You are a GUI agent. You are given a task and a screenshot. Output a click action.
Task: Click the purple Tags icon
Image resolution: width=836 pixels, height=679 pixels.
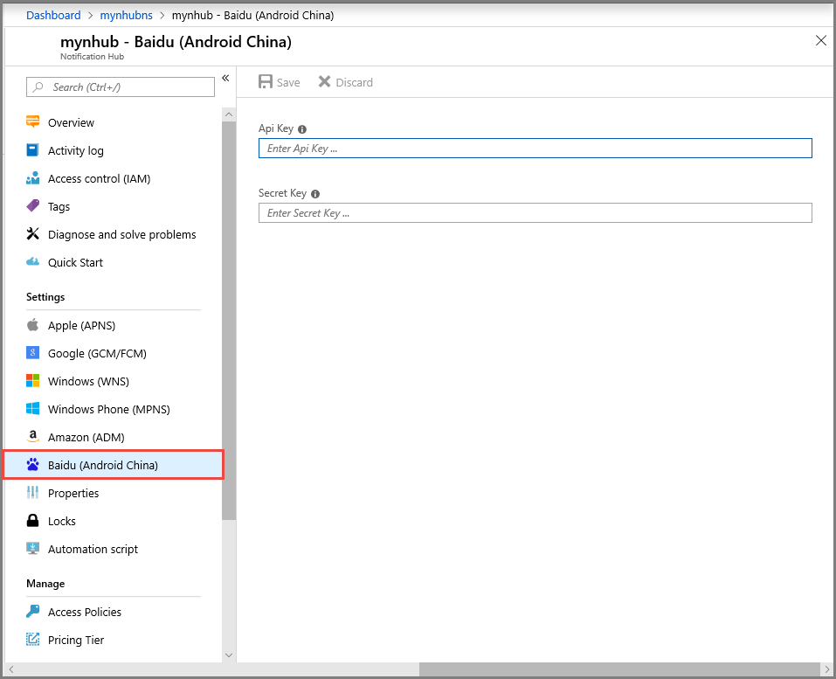[x=33, y=206]
